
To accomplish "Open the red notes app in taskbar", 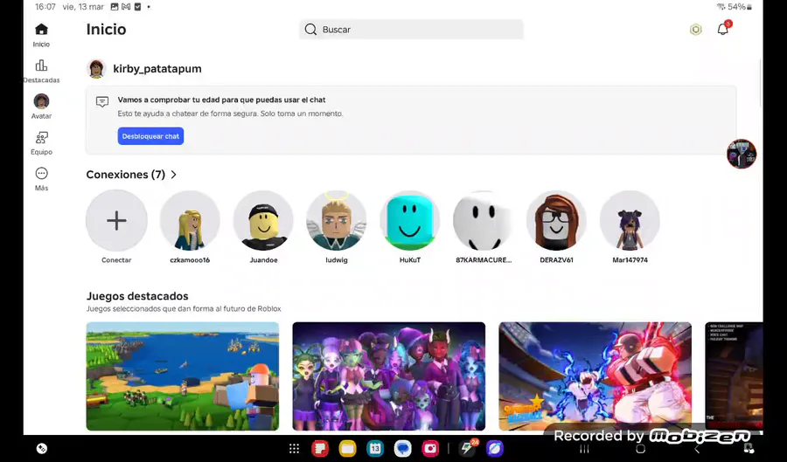I will coord(320,449).
